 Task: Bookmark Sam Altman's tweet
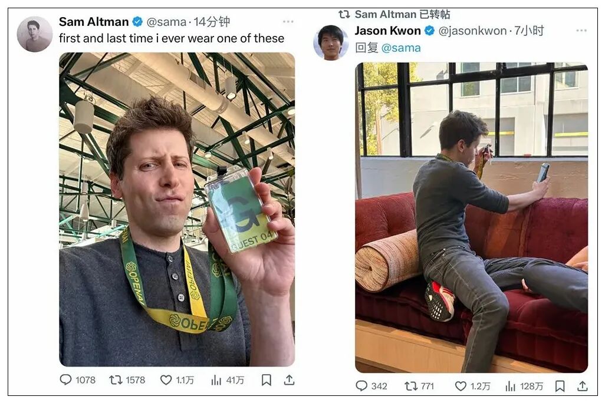(266, 380)
